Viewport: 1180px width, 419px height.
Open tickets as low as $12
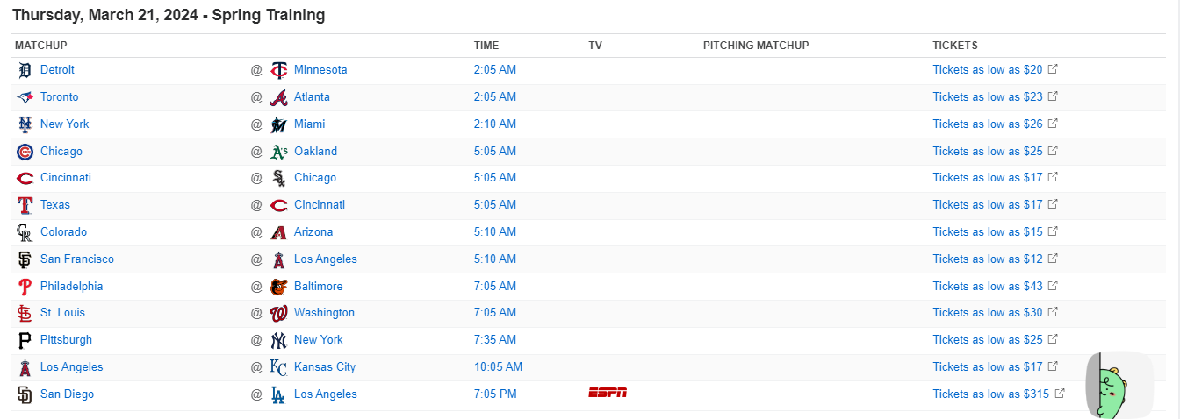(x=995, y=259)
